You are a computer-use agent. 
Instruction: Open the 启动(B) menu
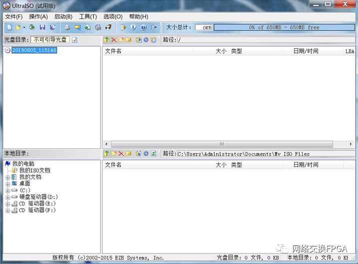(63, 16)
